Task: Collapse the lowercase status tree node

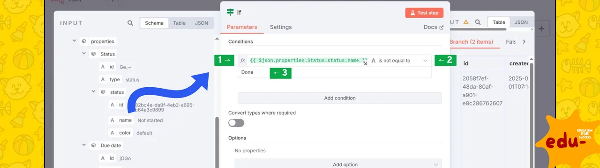Action: (94, 92)
